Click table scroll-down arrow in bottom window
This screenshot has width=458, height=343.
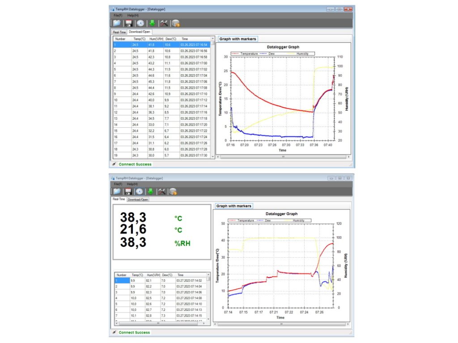pos(208,319)
